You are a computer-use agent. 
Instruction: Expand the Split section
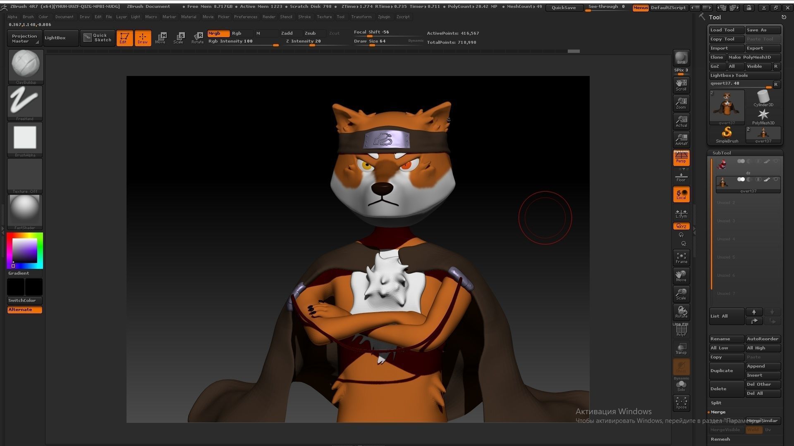716,403
